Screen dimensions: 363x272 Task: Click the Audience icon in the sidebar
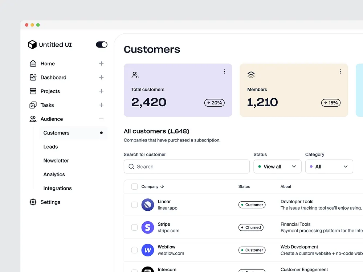(33, 119)
